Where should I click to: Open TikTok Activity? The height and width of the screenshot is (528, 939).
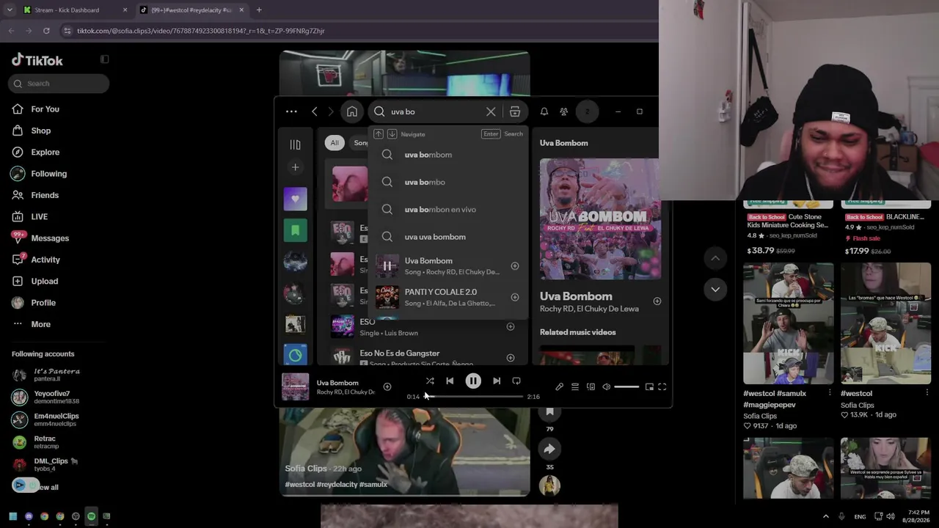pyautogui.click(x=45, y=260)
